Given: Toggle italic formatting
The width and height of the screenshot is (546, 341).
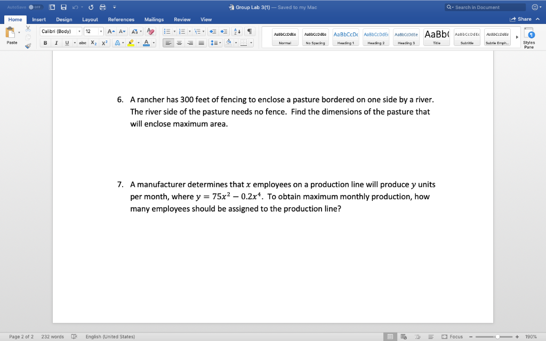Looking at the screenshot, I should coord(56,43).
